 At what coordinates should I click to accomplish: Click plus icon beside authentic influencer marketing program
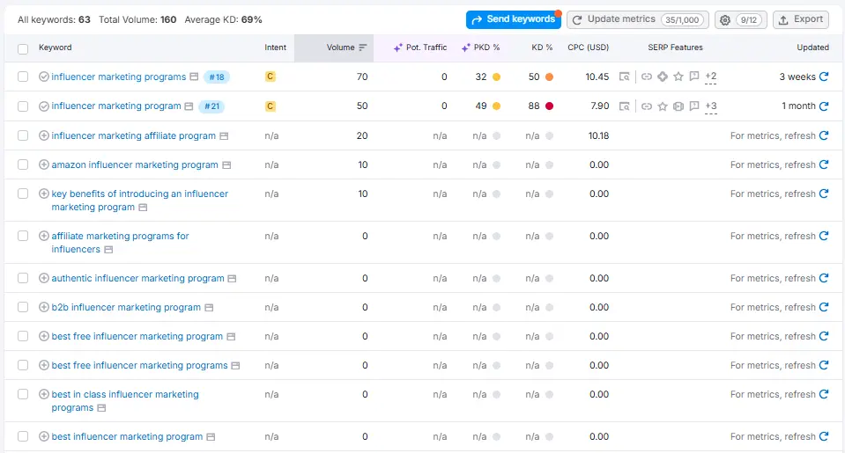click(x=44, y=279)
